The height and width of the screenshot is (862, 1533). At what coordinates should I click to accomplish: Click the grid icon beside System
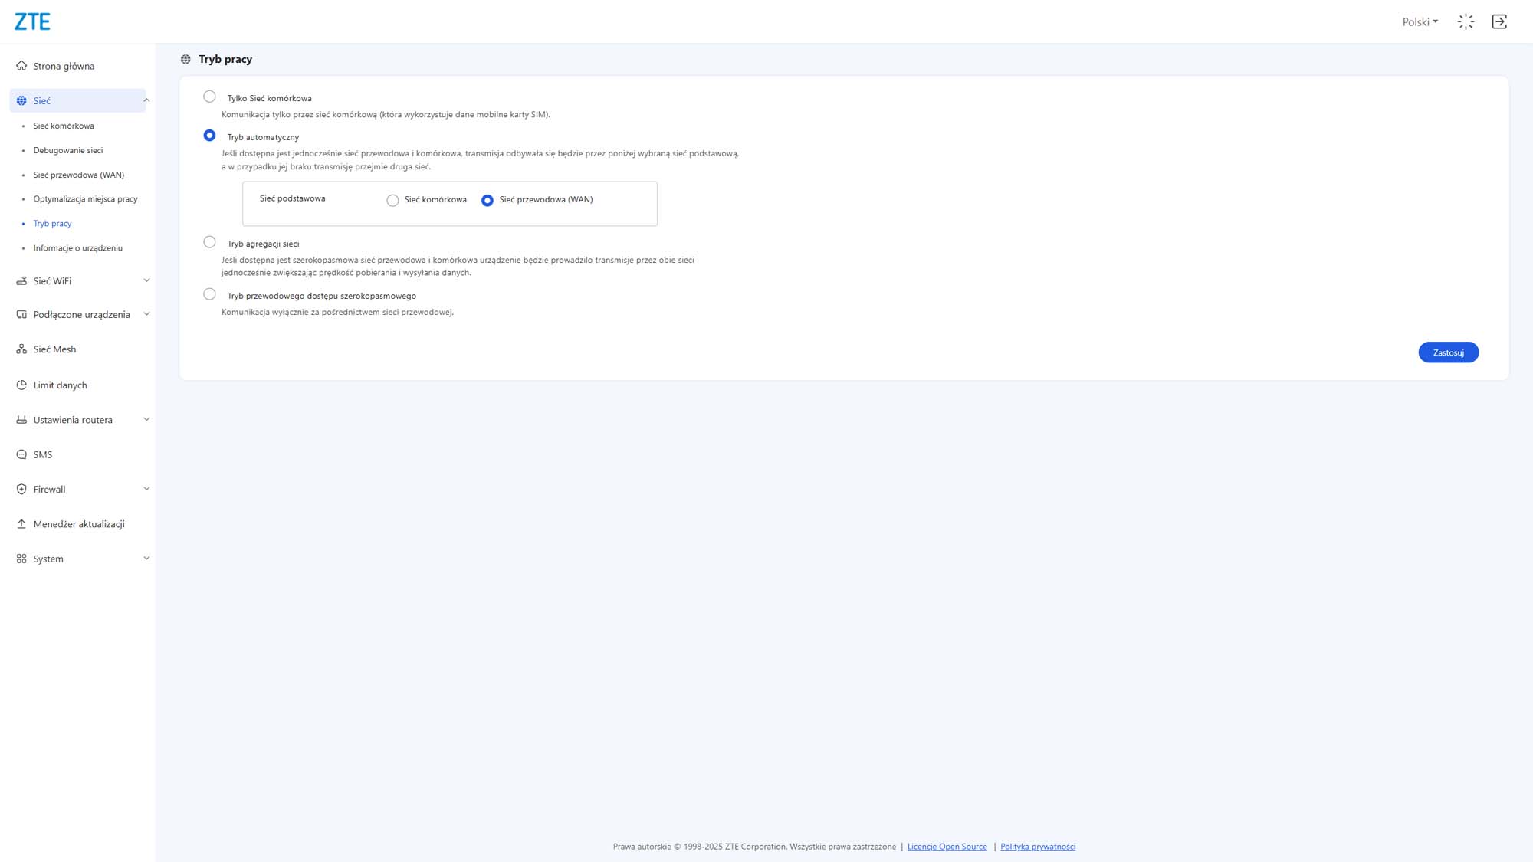[x=21, y=559]
